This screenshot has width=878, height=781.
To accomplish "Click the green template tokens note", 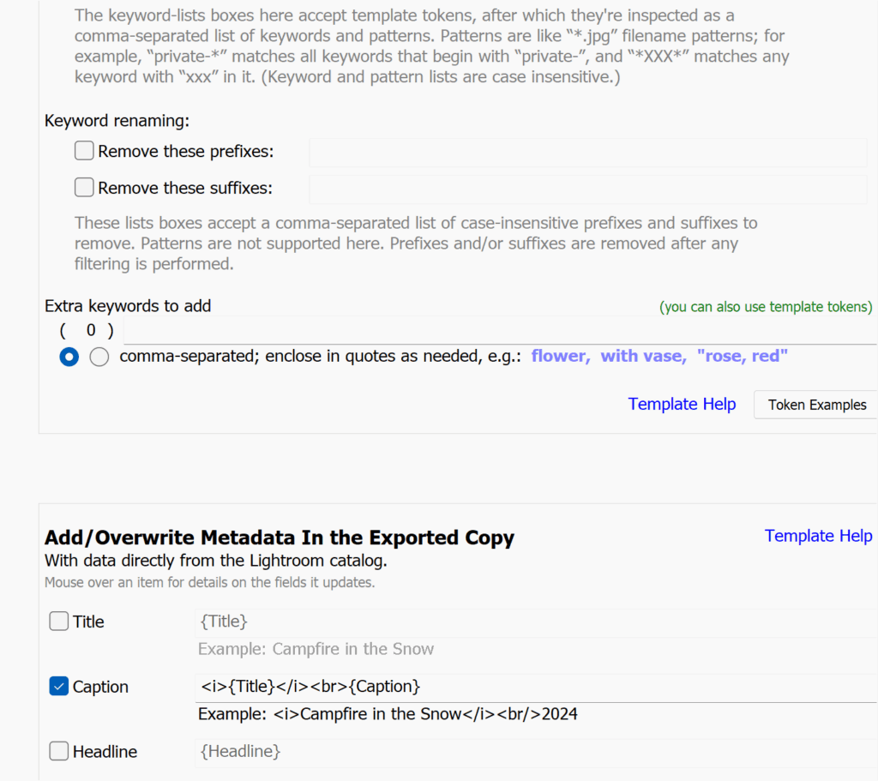I will pos(766,307).
